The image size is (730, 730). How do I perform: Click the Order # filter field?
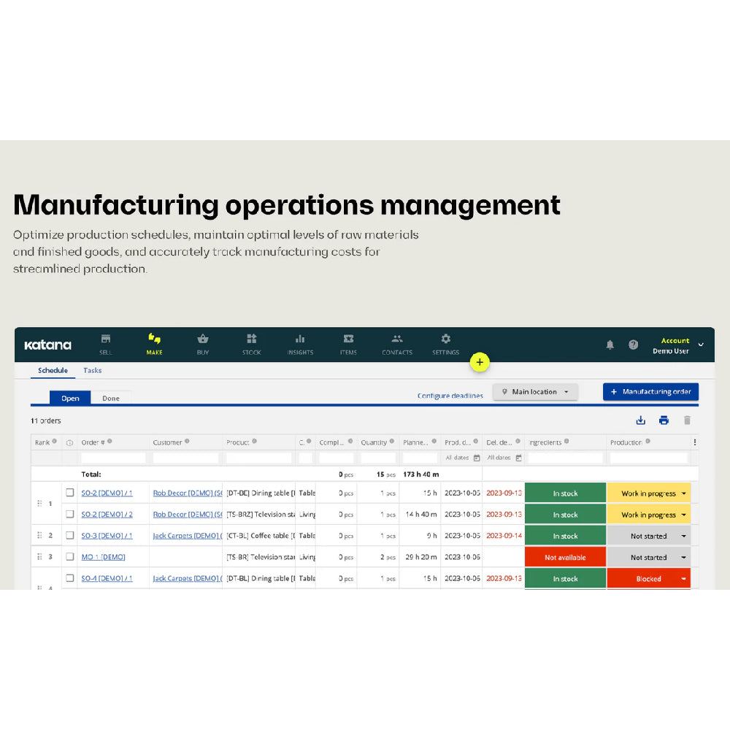(x=113, y=458)
